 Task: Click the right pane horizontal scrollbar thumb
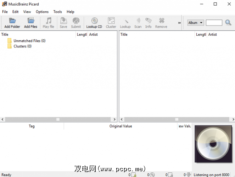point(177,119)
